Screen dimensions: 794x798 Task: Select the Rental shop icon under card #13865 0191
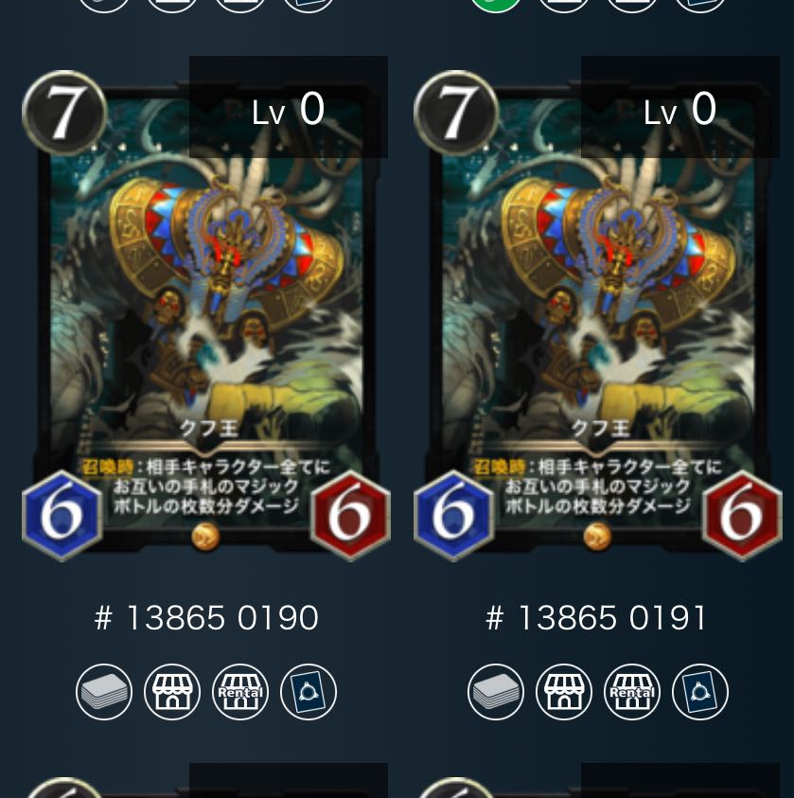[632, 692]
